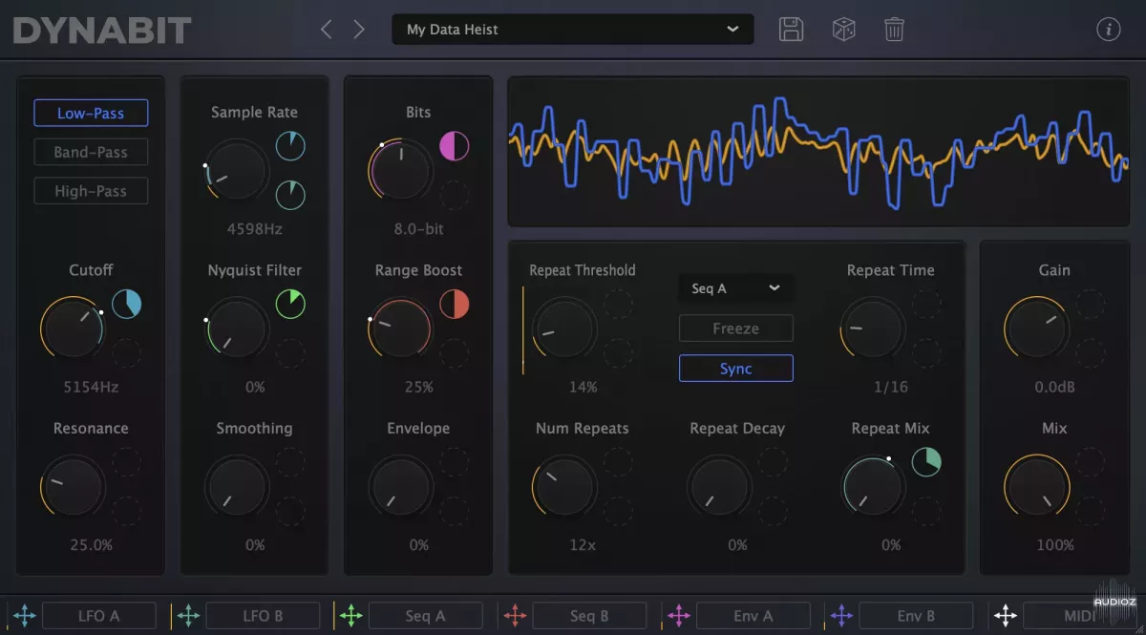Click upper empty modulation slot beside Repeat Time
This screenshot has height=635, width=1146.
[x=926, y=305]
